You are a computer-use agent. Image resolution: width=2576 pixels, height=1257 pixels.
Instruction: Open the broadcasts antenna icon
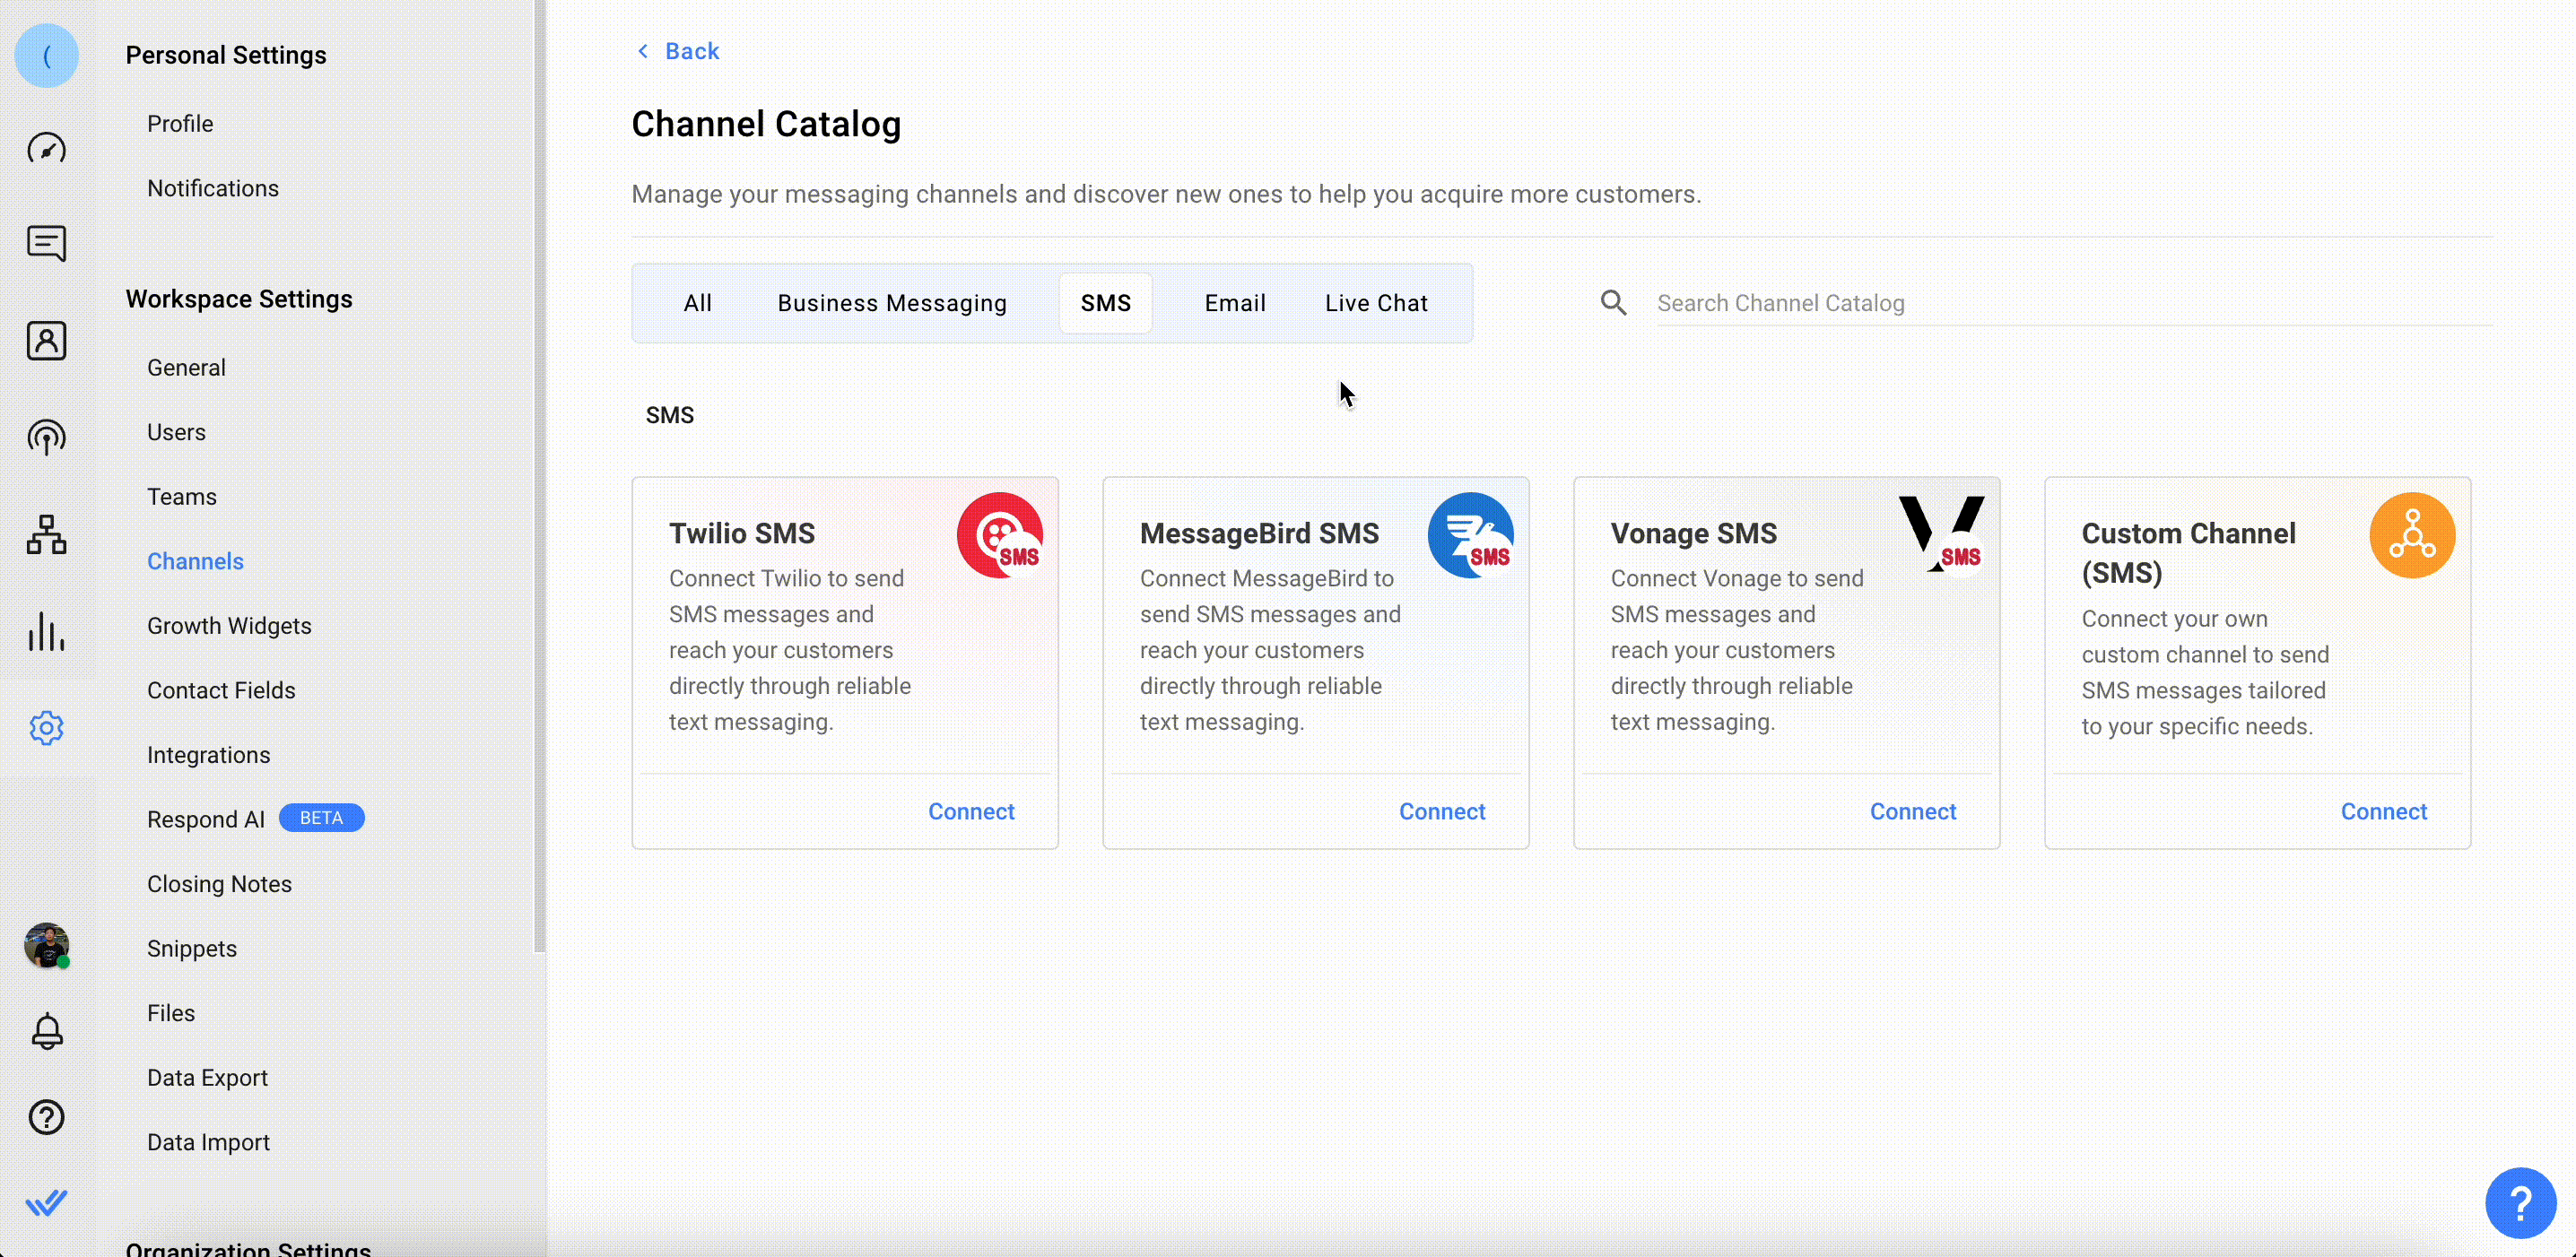pos(46,438)
